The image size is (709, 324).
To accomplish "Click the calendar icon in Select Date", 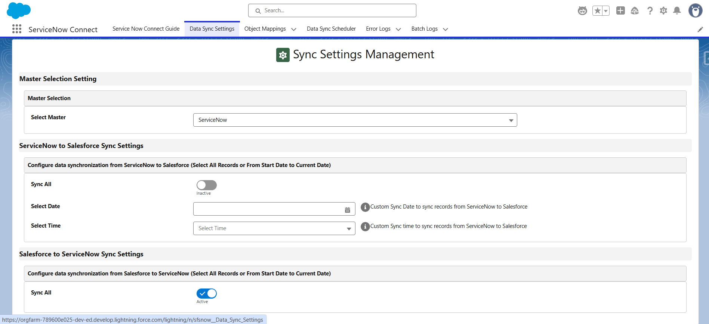I will 348,210.
